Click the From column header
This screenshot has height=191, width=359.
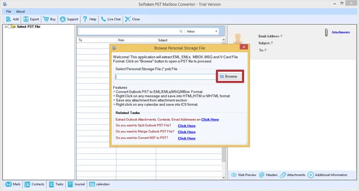pos(136,40)
